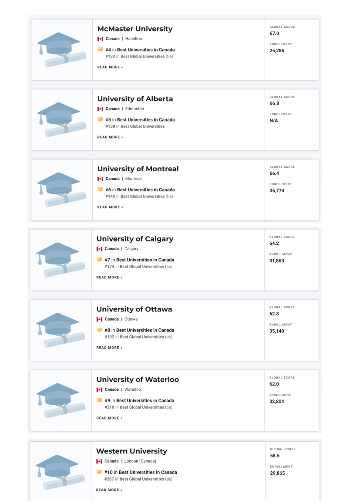Open Best Universities in Canada link for Waterloo
The height and width of the screenshot is (501, 353).
(x=145, y=400)
